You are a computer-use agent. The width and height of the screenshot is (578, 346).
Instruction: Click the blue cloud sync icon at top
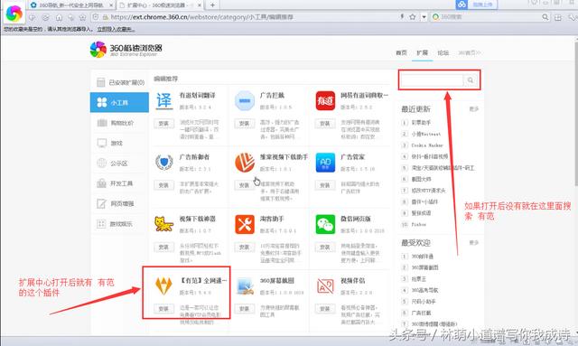point(461,5)
